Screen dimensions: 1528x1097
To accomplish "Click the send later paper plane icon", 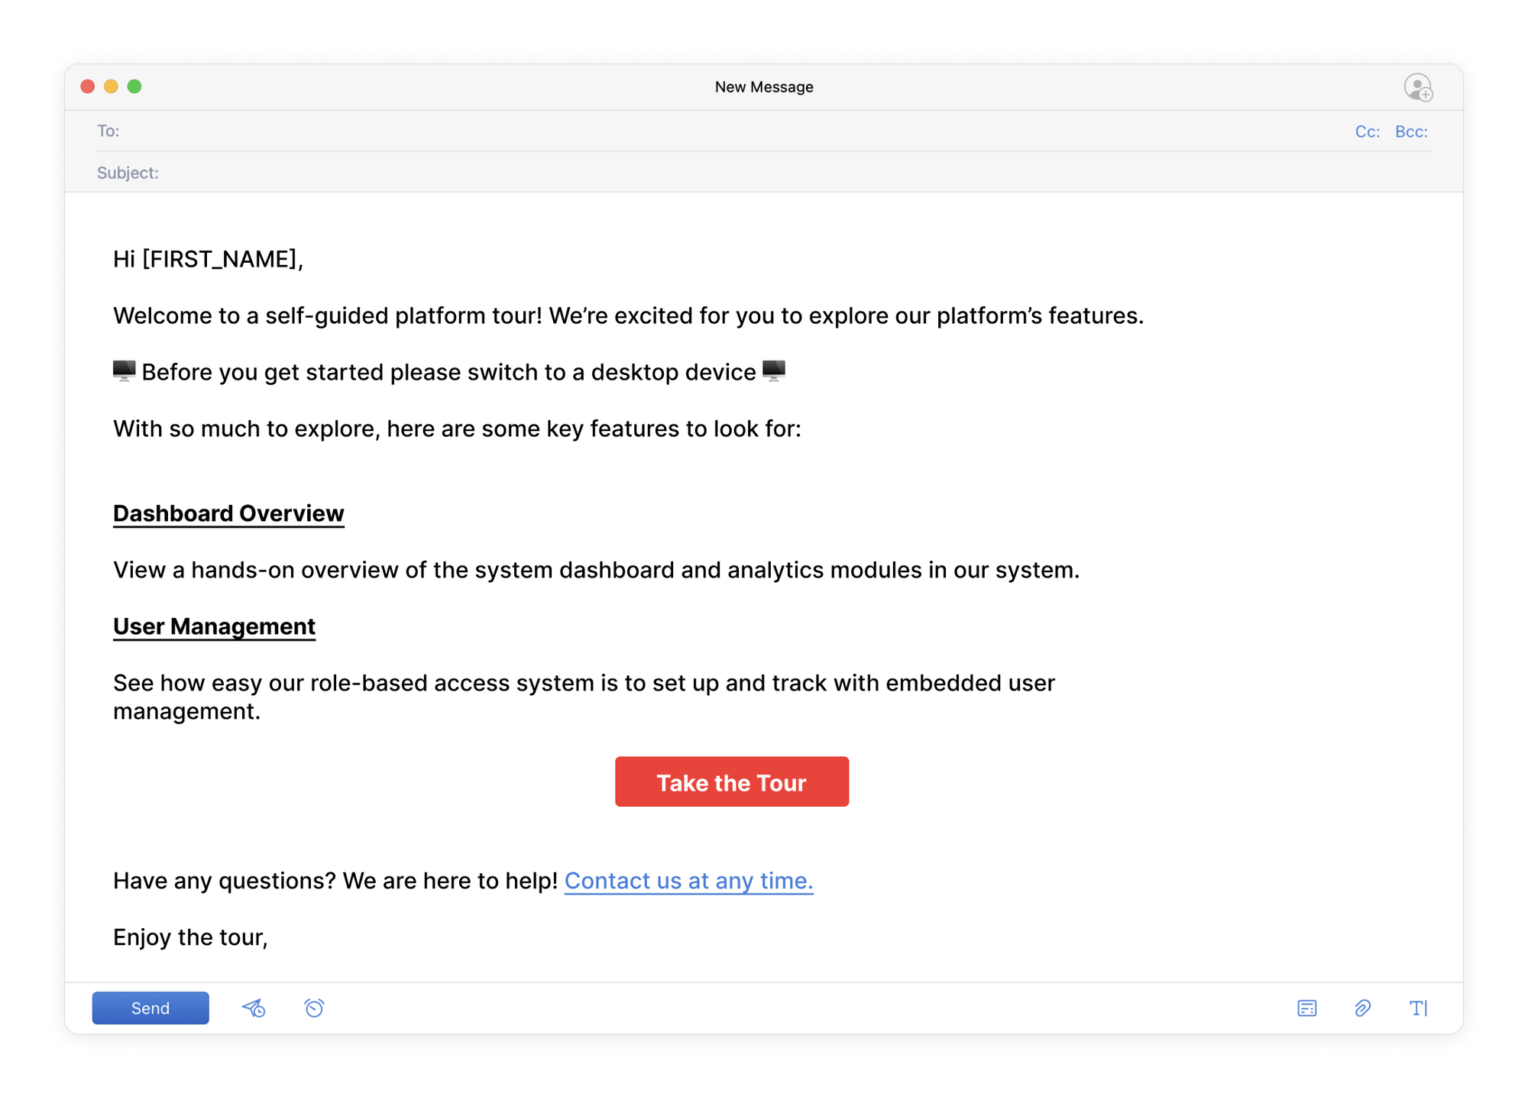I will 254,1008.
